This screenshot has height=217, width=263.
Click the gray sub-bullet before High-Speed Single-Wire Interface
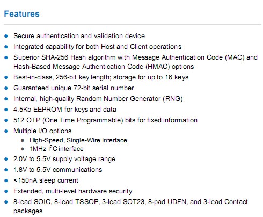[23, 140]
